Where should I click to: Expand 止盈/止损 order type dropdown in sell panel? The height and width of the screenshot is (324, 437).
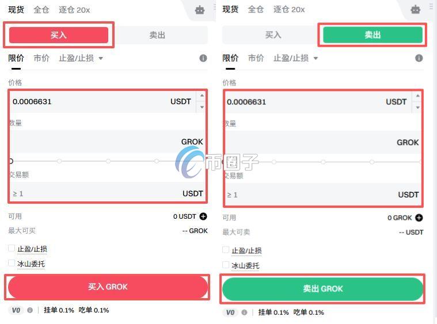click(295, 58)
